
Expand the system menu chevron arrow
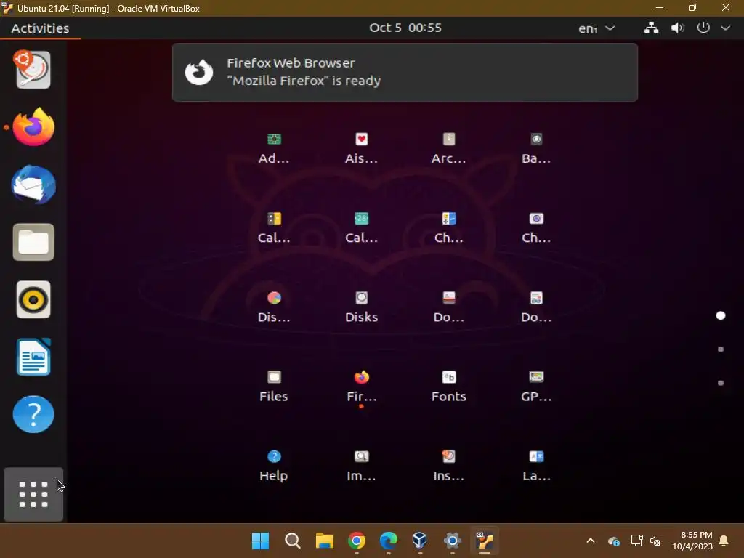click(726, 28)
